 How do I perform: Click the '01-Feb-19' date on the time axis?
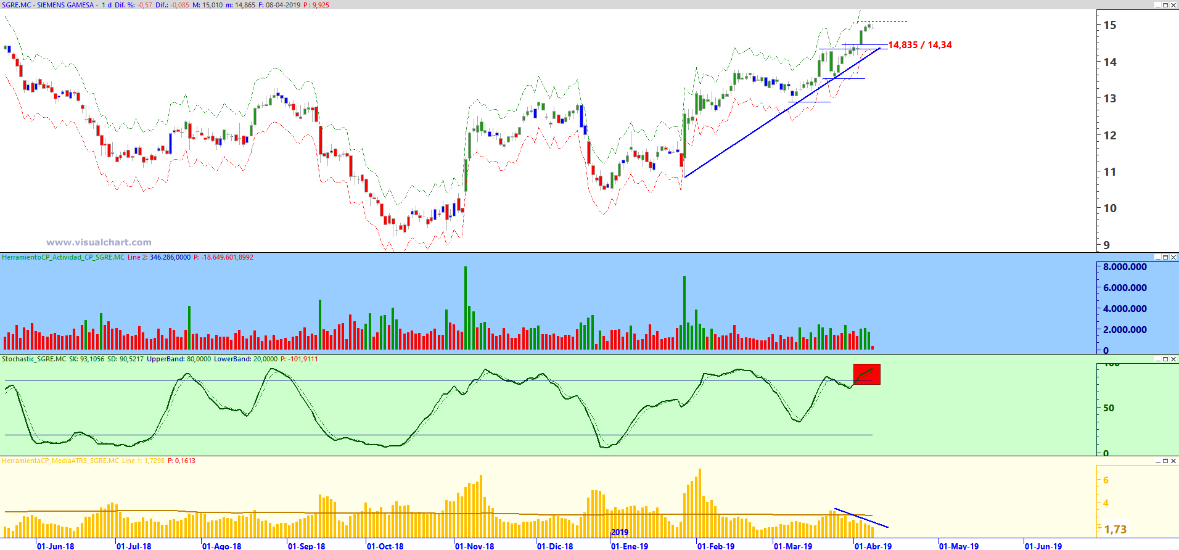click(716, 546)
